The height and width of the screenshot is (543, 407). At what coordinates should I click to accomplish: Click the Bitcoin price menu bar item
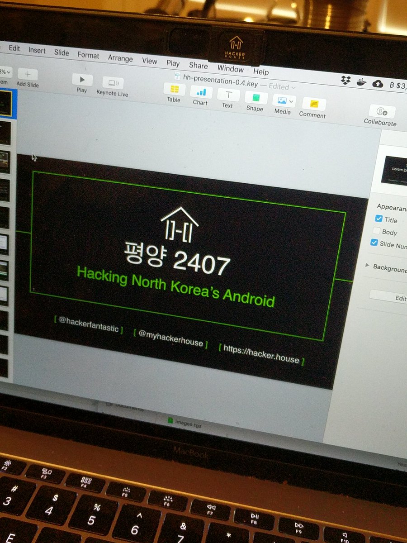tap(398, 85)
